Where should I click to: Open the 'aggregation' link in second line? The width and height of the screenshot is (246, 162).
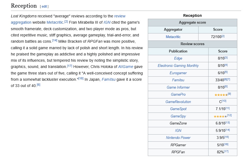pos(21,22)
